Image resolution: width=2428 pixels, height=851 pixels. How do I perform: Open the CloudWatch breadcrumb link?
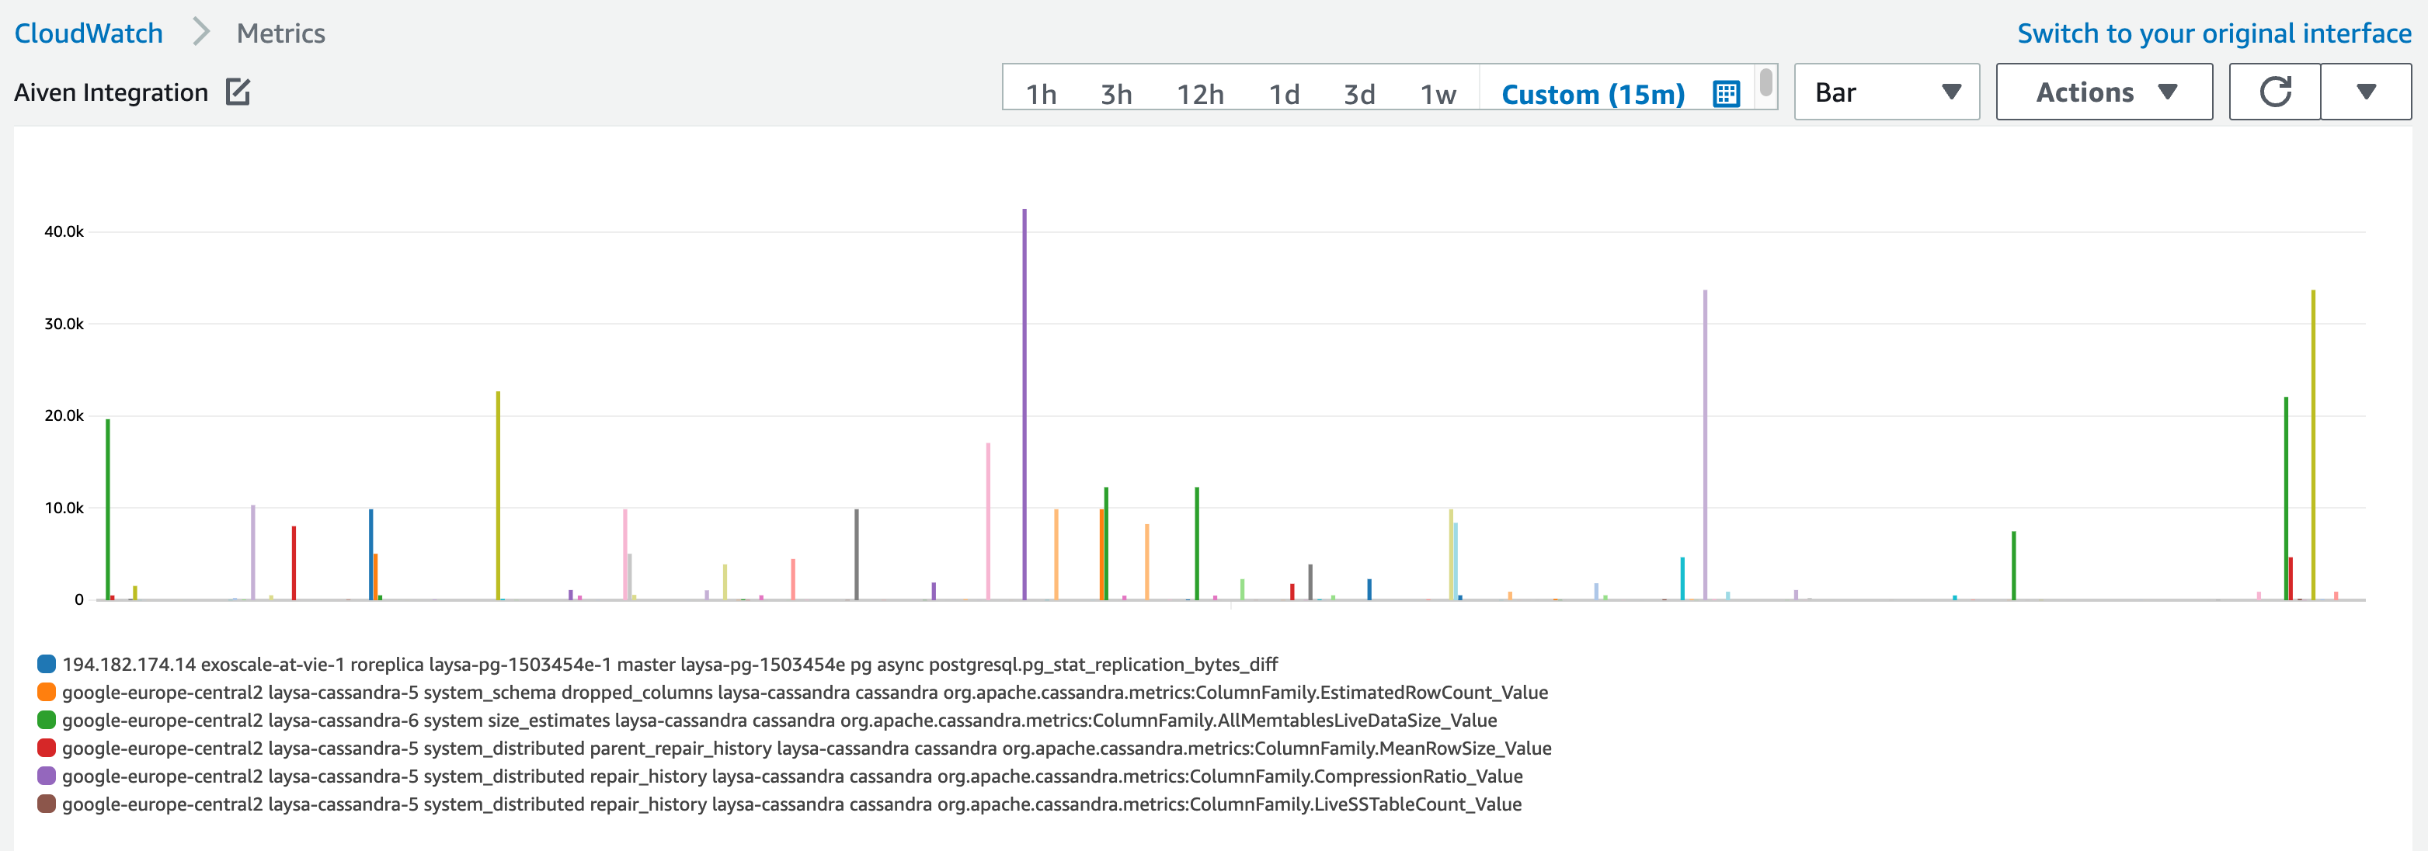click(x=89, y=33)
